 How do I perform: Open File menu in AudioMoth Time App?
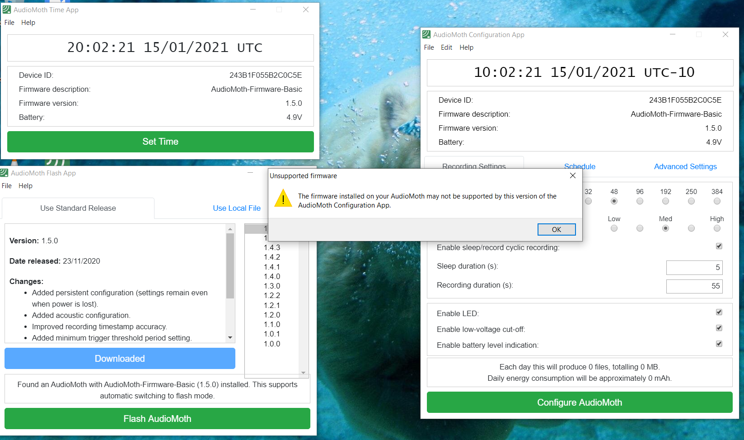point(9,23)
